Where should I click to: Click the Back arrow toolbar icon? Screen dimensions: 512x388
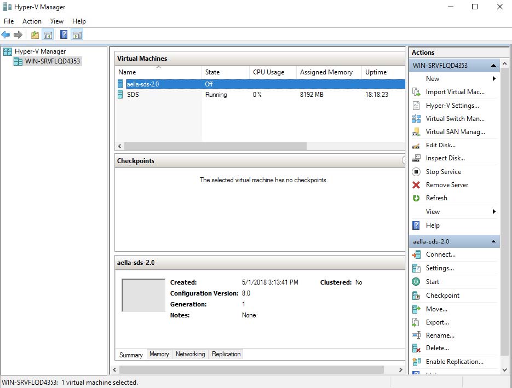[x=6, y=35]
